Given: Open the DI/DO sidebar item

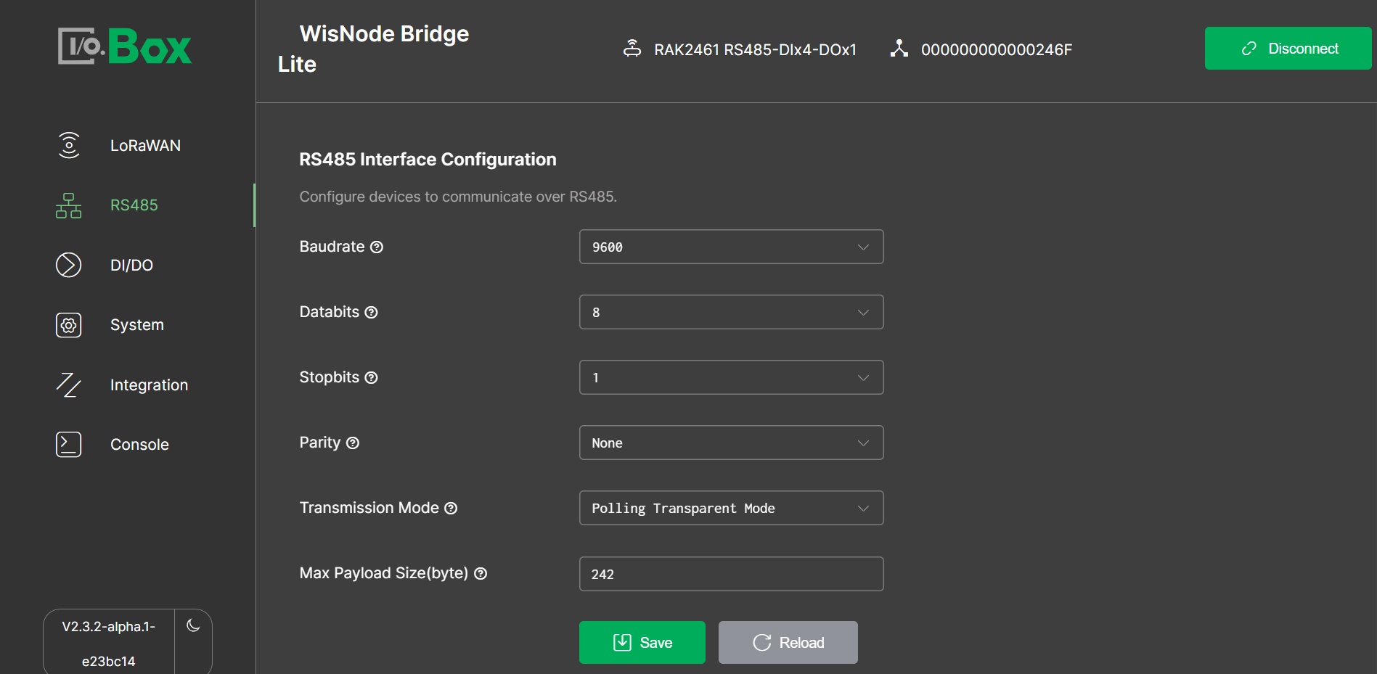Looking at the screenshot, I should point(131,266).
